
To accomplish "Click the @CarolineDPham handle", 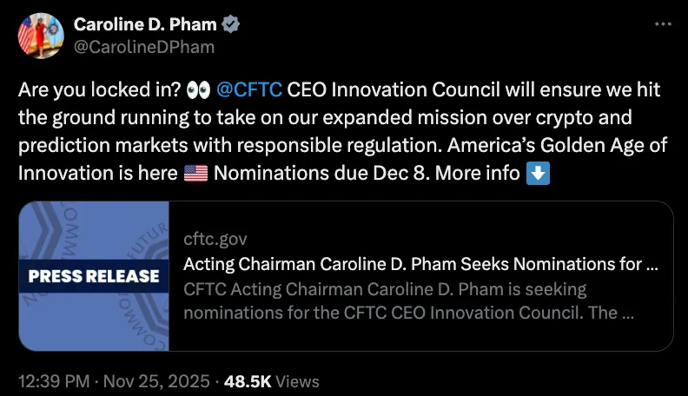I will tap(143, 47).
